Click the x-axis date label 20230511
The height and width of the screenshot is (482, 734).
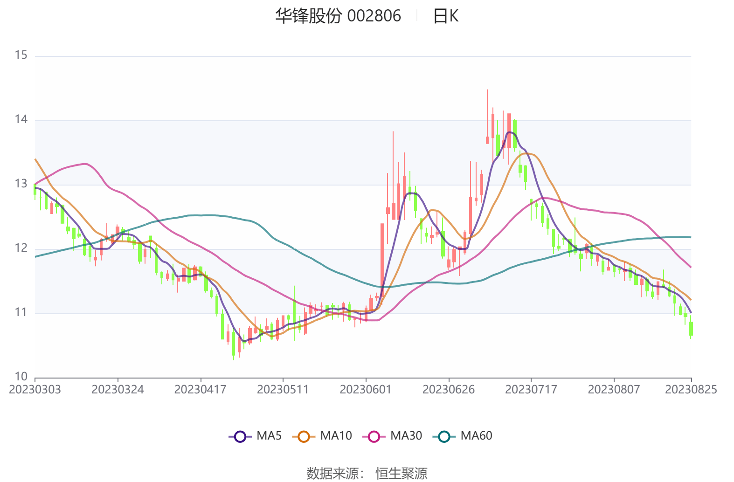tap(283, 389)
